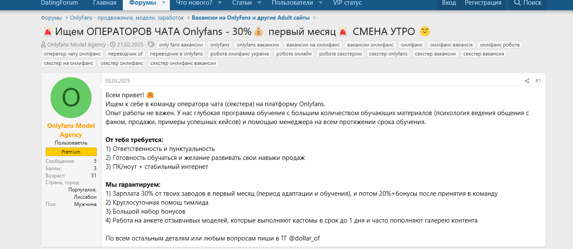Open the Форумы breadcrumb link

51,18
